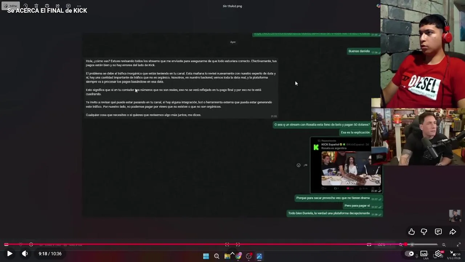Viewport: 465px width, 262px height.
Task: Dislike the video with thumbs down
Action: (x=424, y=232)
